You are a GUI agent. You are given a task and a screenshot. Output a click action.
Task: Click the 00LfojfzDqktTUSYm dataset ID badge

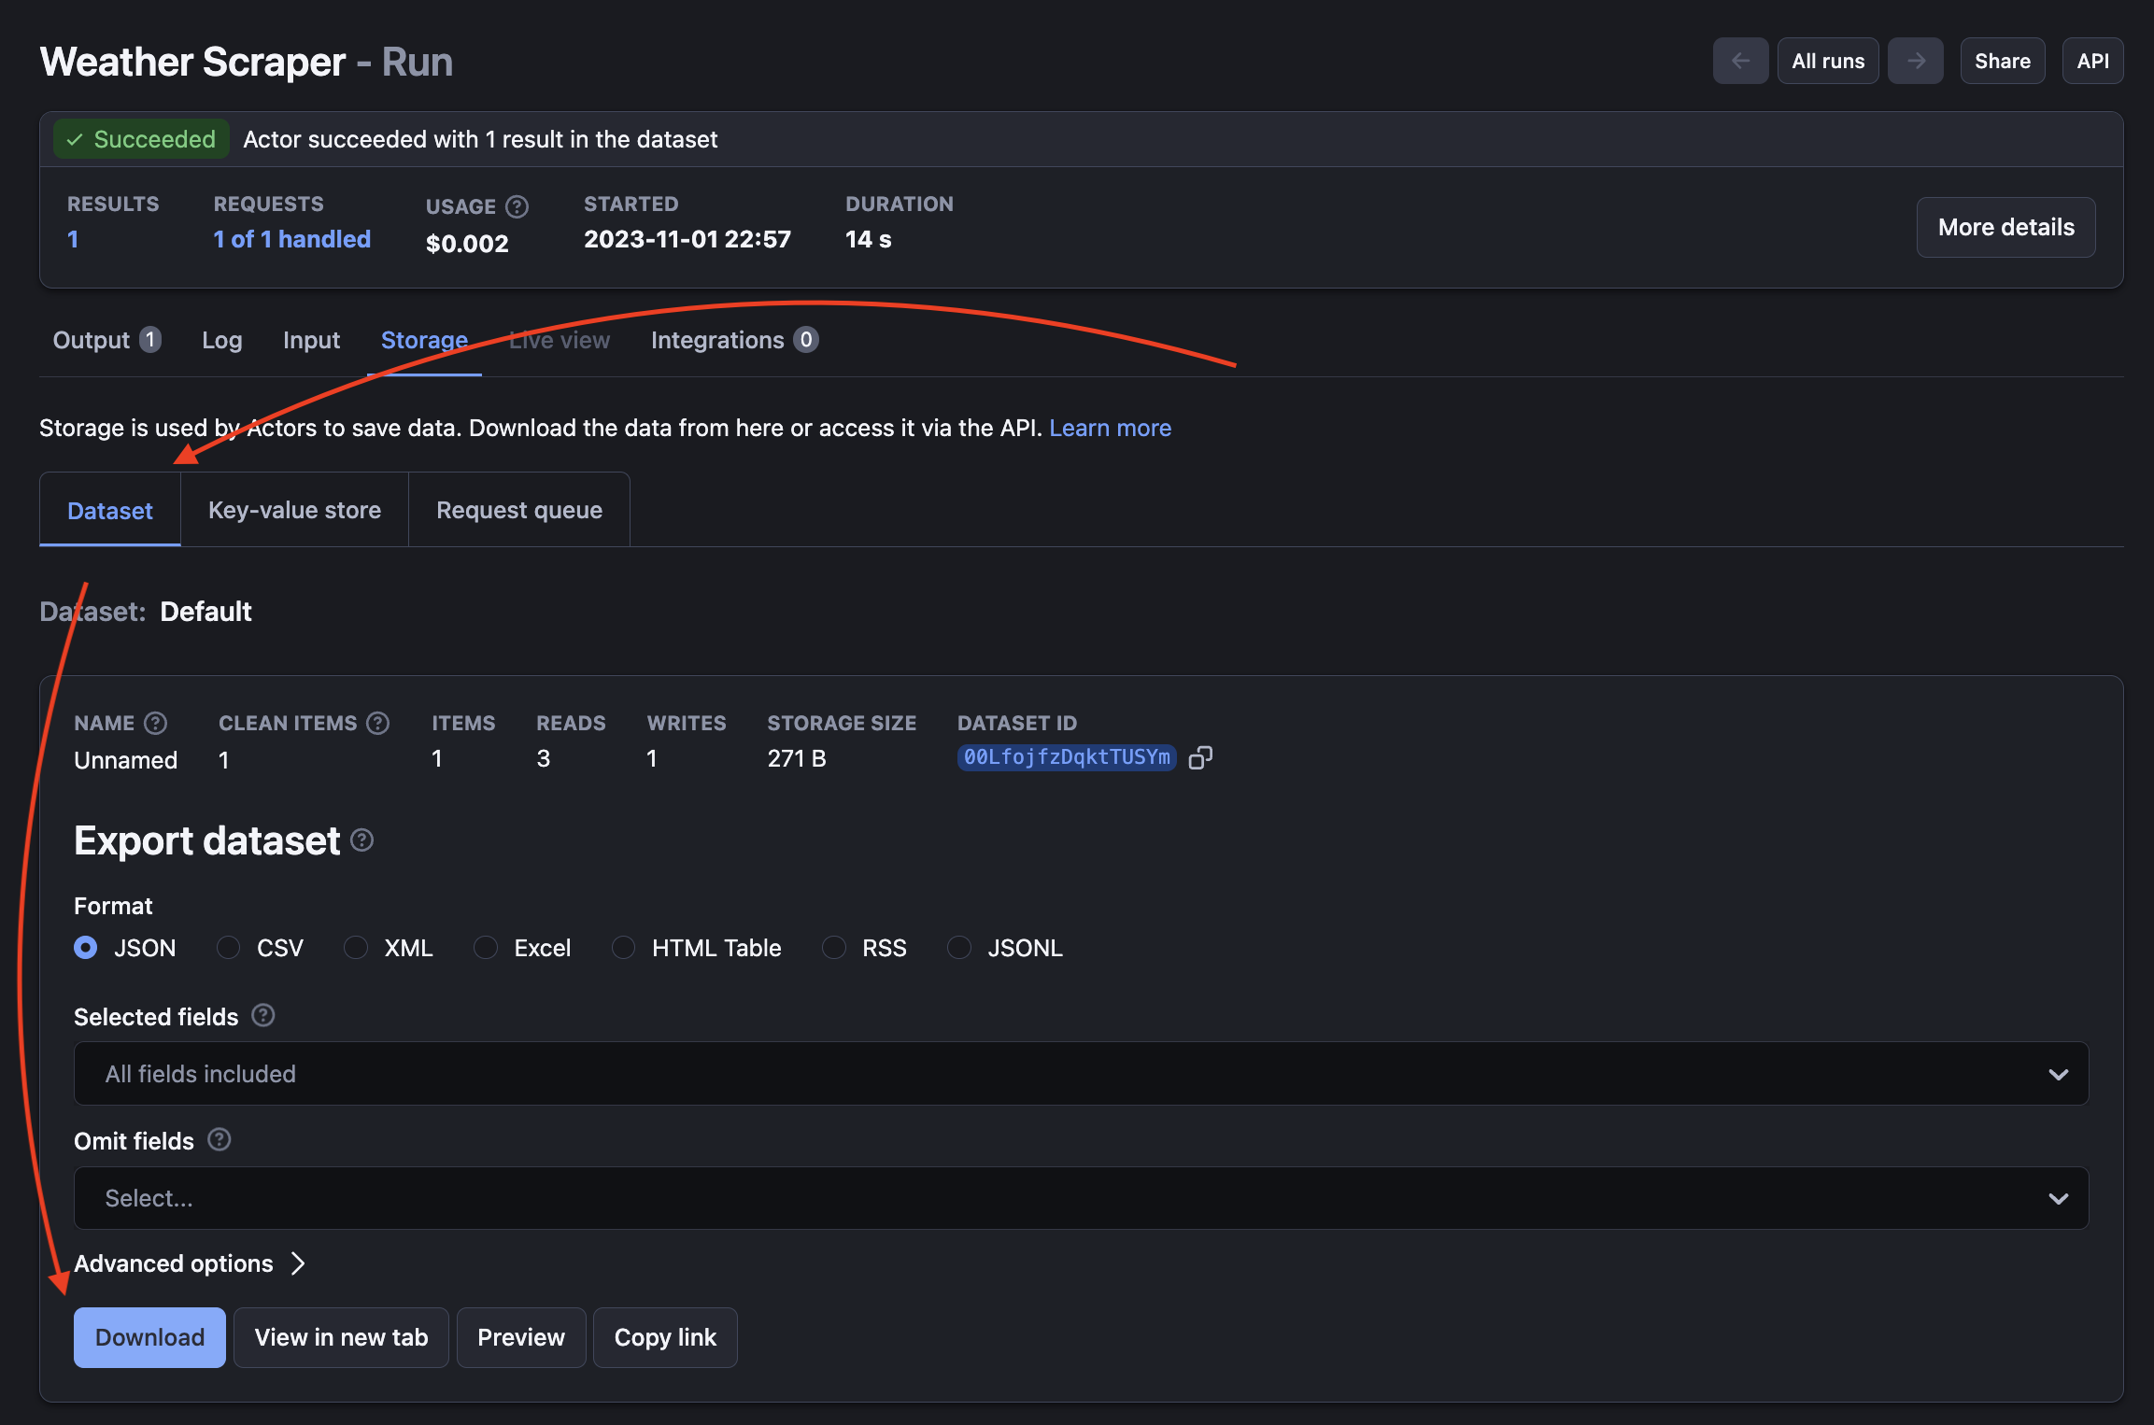tap(1066, 757)
